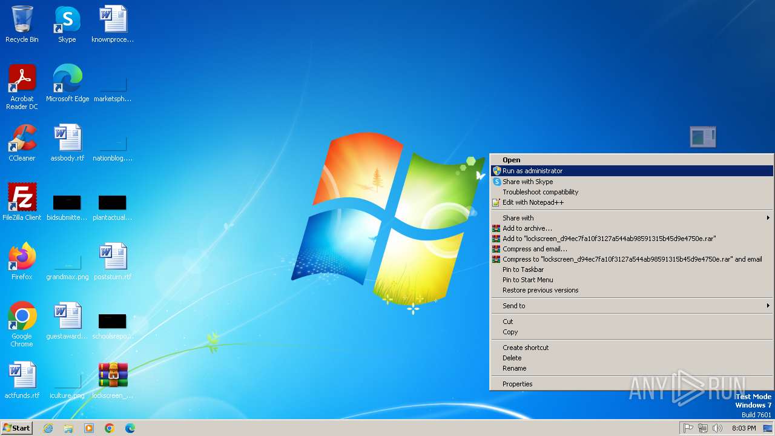Open Windows Media Player taskbar icon
Viewport: 775px width, 436px height.
pyautogui.click(x=89, y=428)
